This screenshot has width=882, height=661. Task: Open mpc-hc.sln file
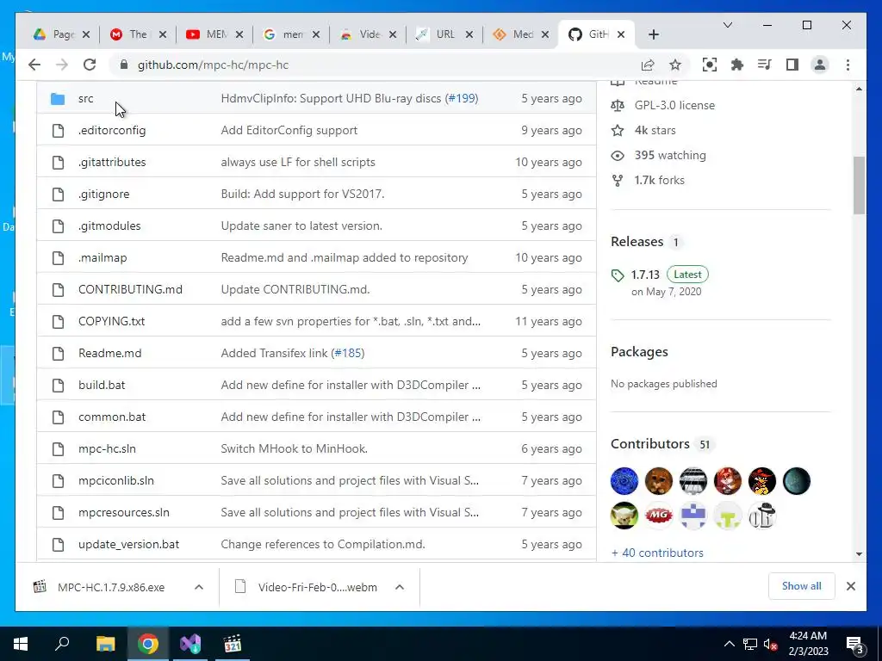coord(107,448)
